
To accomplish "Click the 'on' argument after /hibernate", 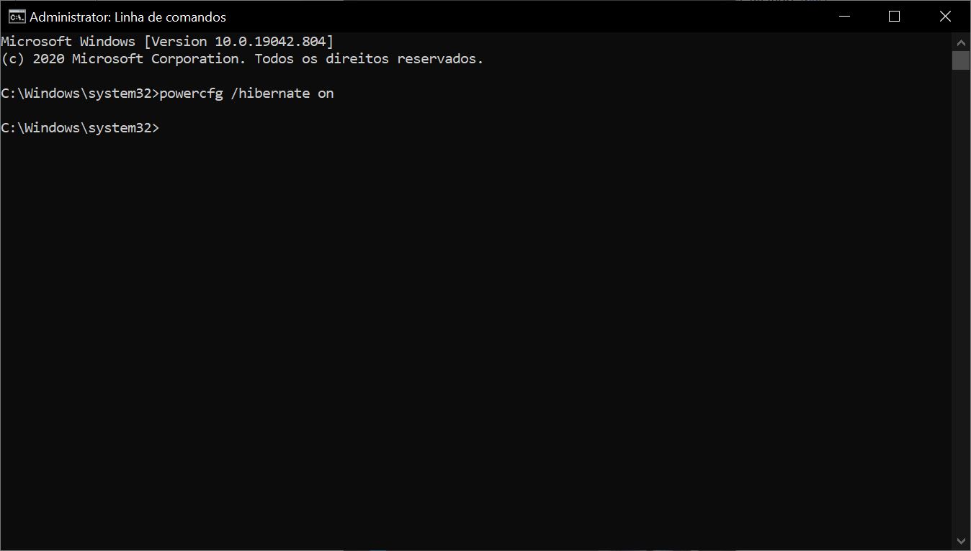I will (x=326, y=94).
